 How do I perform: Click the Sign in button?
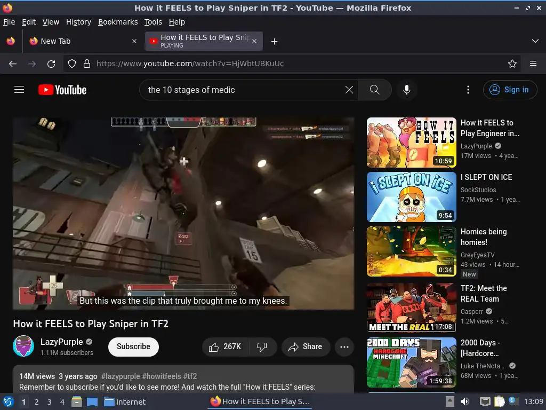coord(510,90)
